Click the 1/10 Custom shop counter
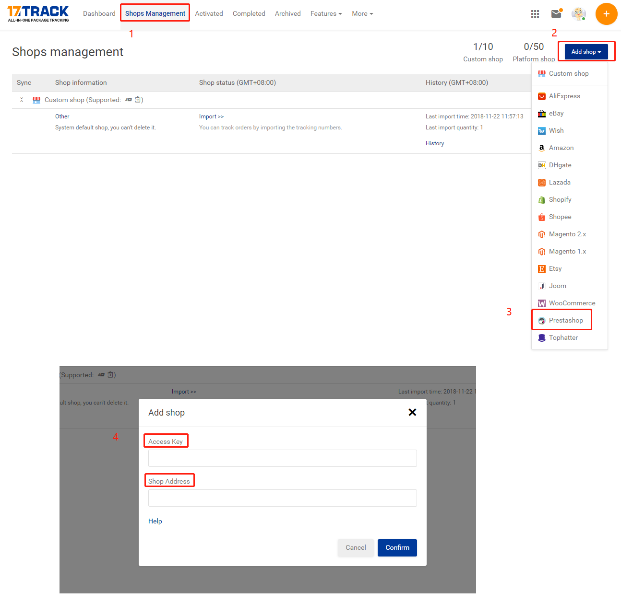Screen dimensions: 621x603 point(483,52)
